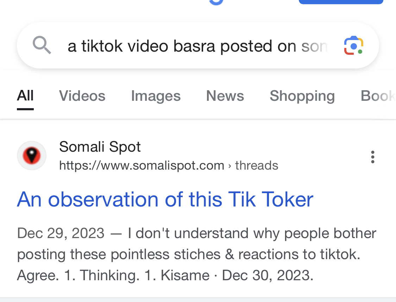
Task: Click the magnifying glass search icon
Action: [x=42, y=45]
